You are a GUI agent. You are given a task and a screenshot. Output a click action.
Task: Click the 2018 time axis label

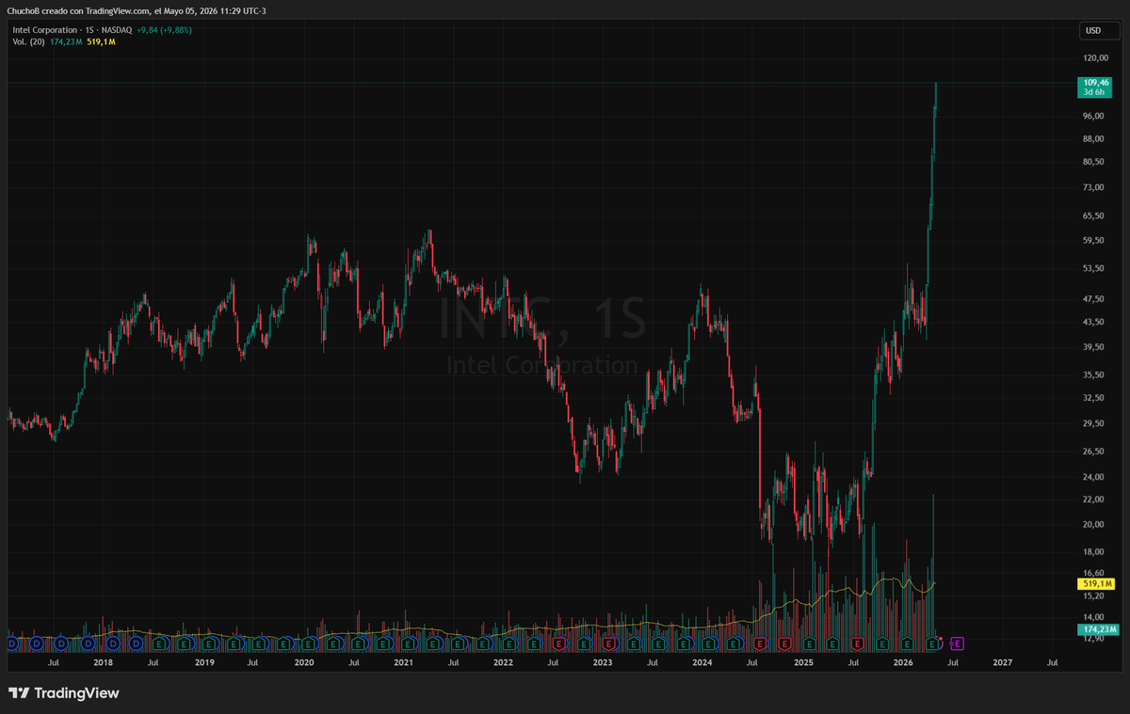(x=104, y=662)
